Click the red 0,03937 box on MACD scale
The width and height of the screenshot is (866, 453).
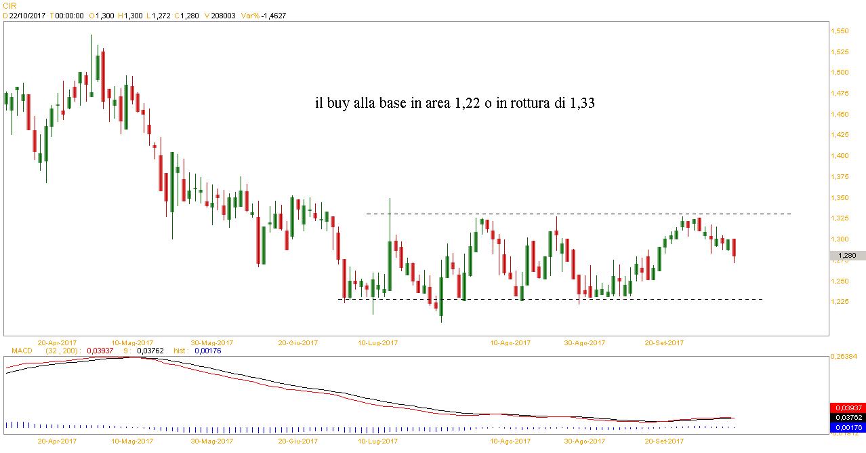pyautogui.click(x=847, y=408)
